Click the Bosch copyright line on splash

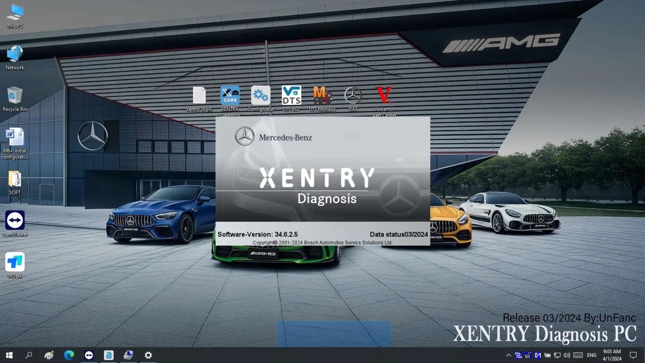[322, 243]
